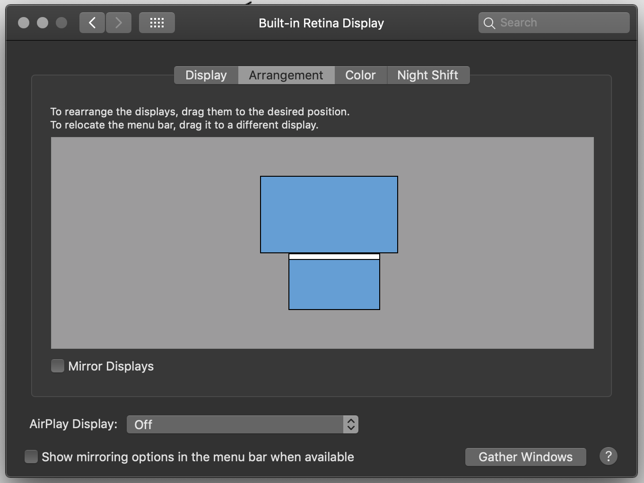Show all preferences via grid icon

point(157,23)
